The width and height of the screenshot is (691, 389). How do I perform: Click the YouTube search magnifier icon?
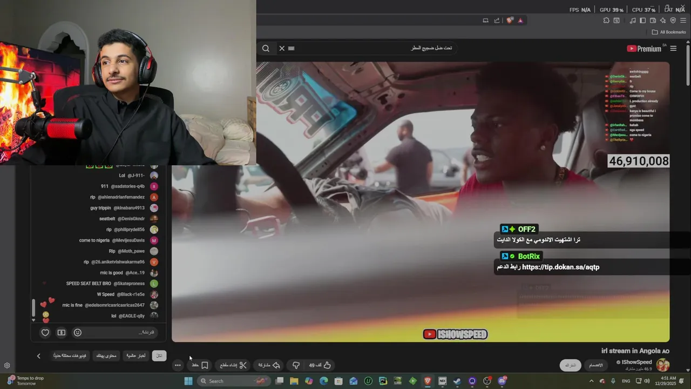tap(266, 48)
